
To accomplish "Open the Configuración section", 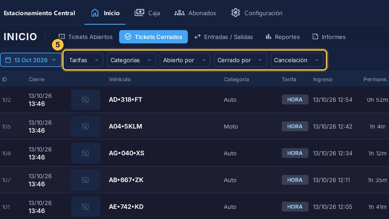I will click(x=257, y=13).
